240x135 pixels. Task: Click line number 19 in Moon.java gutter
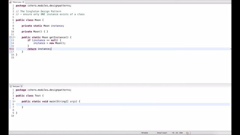(12, 57)
